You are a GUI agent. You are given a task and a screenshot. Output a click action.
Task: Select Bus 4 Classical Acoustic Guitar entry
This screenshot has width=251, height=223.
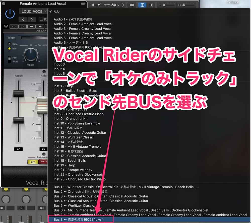pos(149,201)
